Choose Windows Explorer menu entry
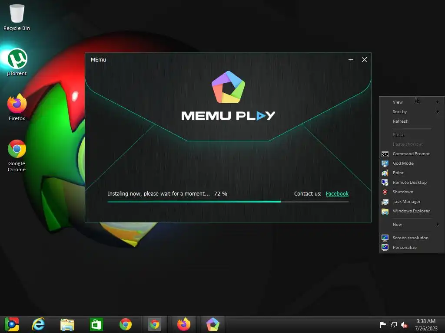Image resolution: width=445 pixels, height=333 pixels. point(412,211)
